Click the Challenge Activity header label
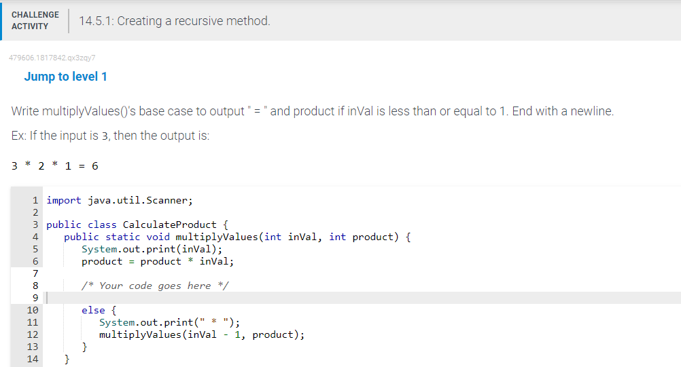 pos(35,20)
